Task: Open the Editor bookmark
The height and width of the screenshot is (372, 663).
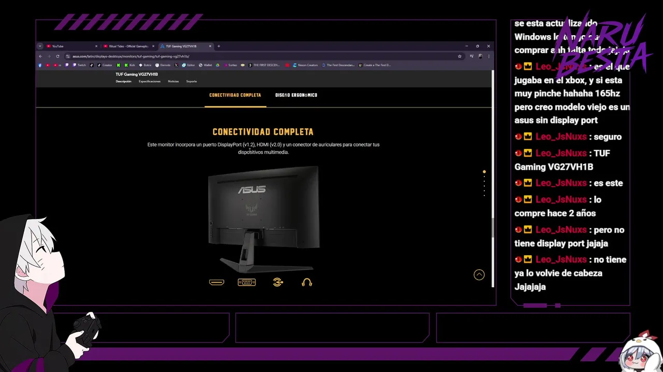Action: 188,65
